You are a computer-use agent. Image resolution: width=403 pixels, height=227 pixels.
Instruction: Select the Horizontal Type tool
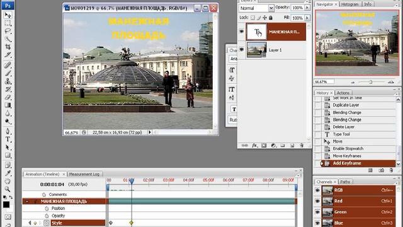coord(8,139)
